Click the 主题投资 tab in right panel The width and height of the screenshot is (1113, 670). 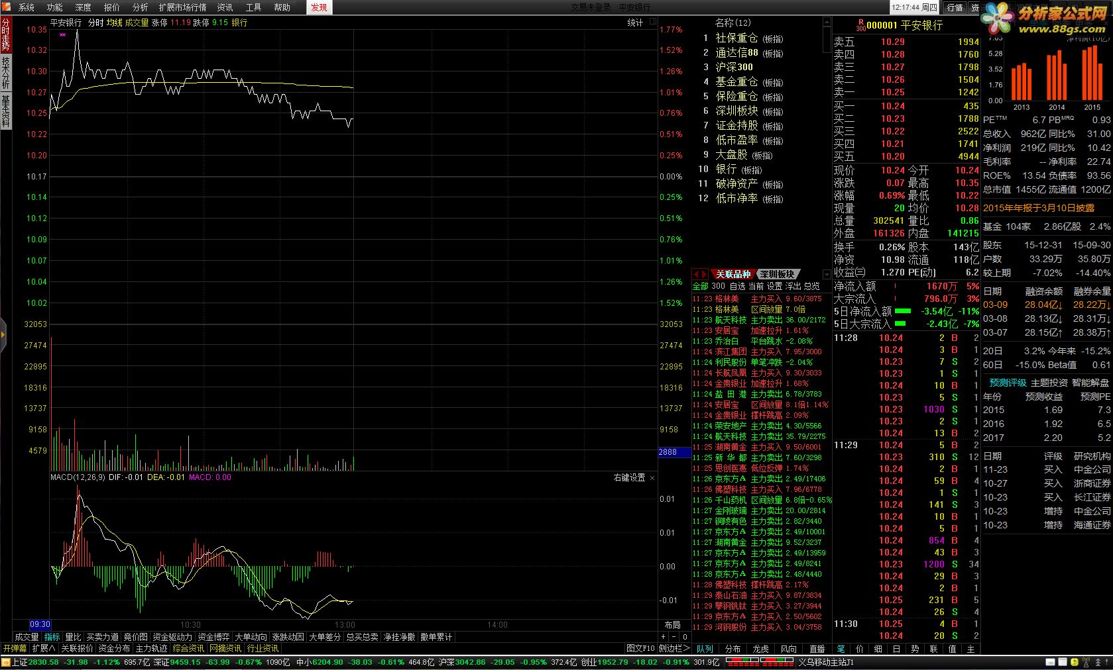pos(1049,383)
